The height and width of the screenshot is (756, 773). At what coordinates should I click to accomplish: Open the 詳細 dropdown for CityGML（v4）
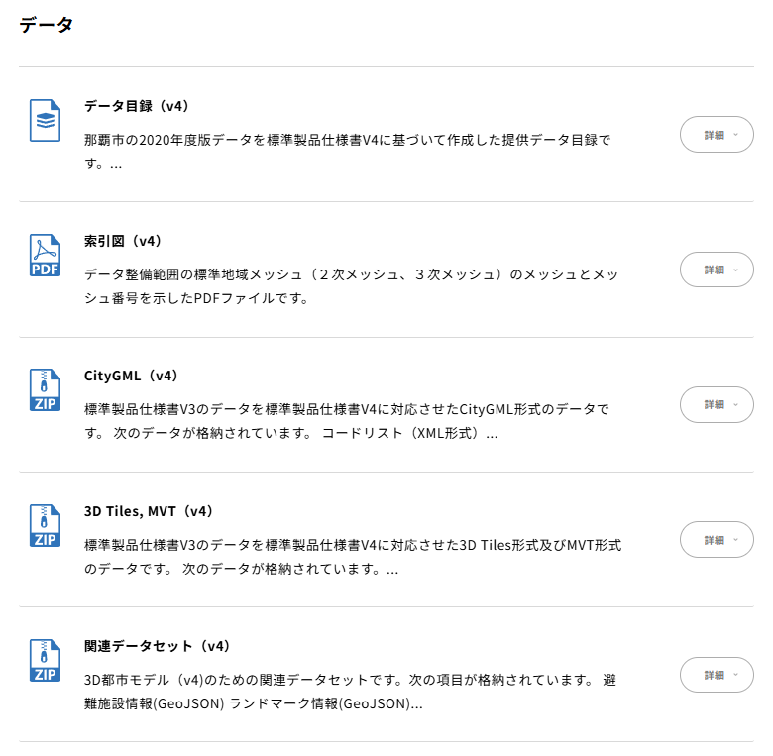(x=717, y=404)
